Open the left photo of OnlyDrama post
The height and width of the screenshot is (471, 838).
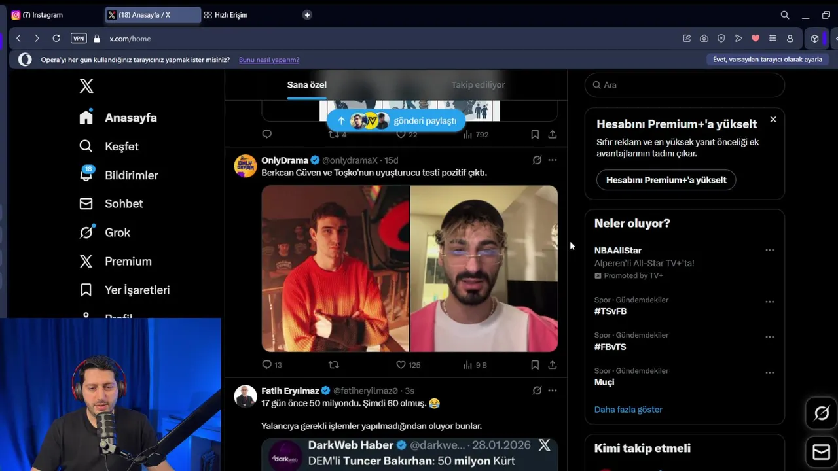(335, 269)
